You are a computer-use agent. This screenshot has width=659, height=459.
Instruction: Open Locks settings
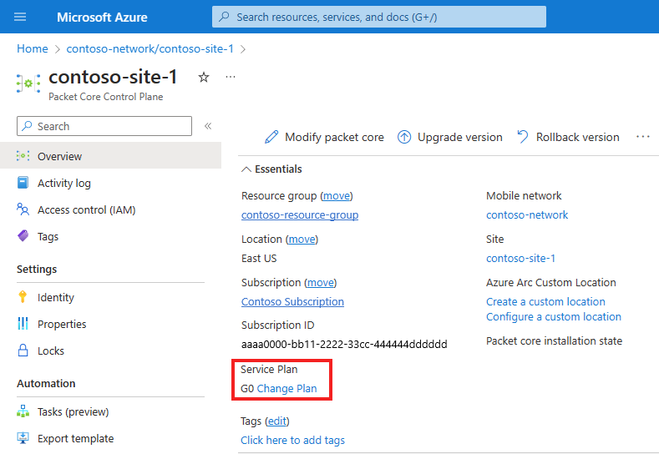point(51,351)
